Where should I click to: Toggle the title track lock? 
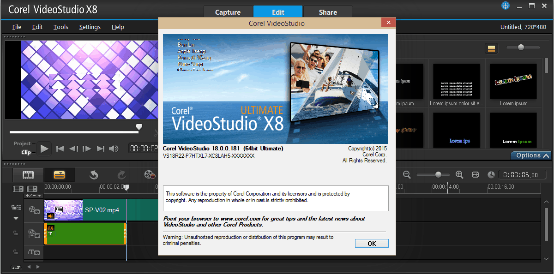(16, 252)
